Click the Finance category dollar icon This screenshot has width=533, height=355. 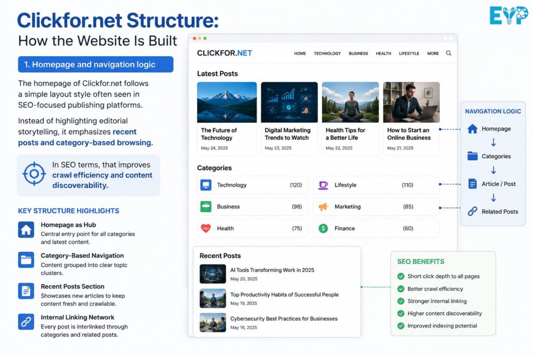[x=323, y=228]
